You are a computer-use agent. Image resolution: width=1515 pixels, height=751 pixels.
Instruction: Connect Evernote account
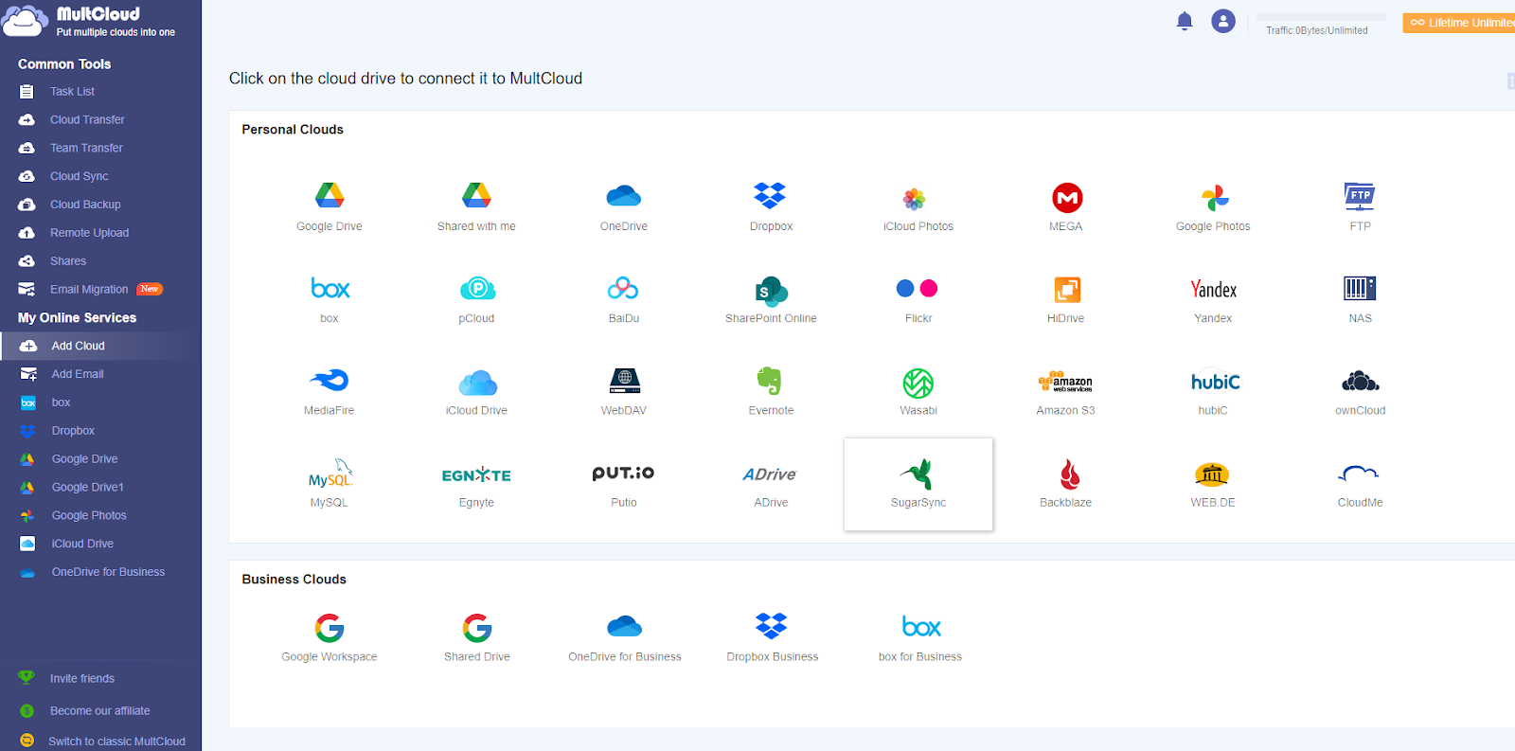coord(770,381)
